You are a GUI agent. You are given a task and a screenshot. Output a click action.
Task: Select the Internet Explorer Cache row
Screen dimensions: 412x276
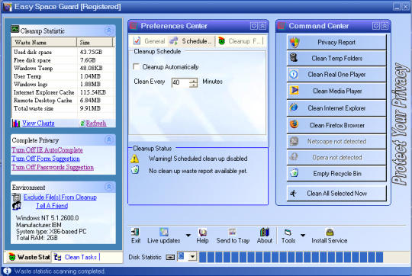tap(63, 92)
